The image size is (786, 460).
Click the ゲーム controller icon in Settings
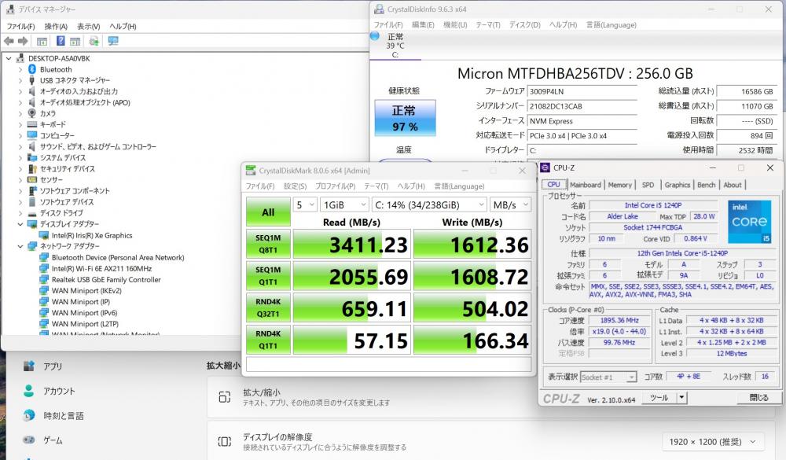coord(29,440)
